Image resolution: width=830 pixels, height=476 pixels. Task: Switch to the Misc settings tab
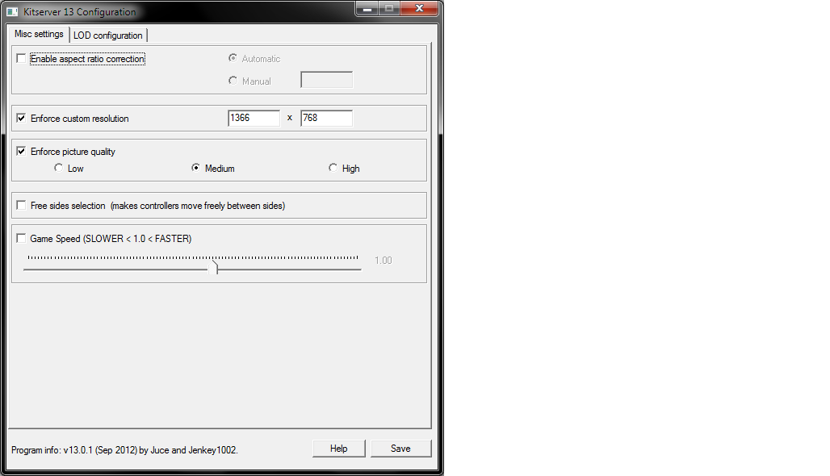coord(39,34)
